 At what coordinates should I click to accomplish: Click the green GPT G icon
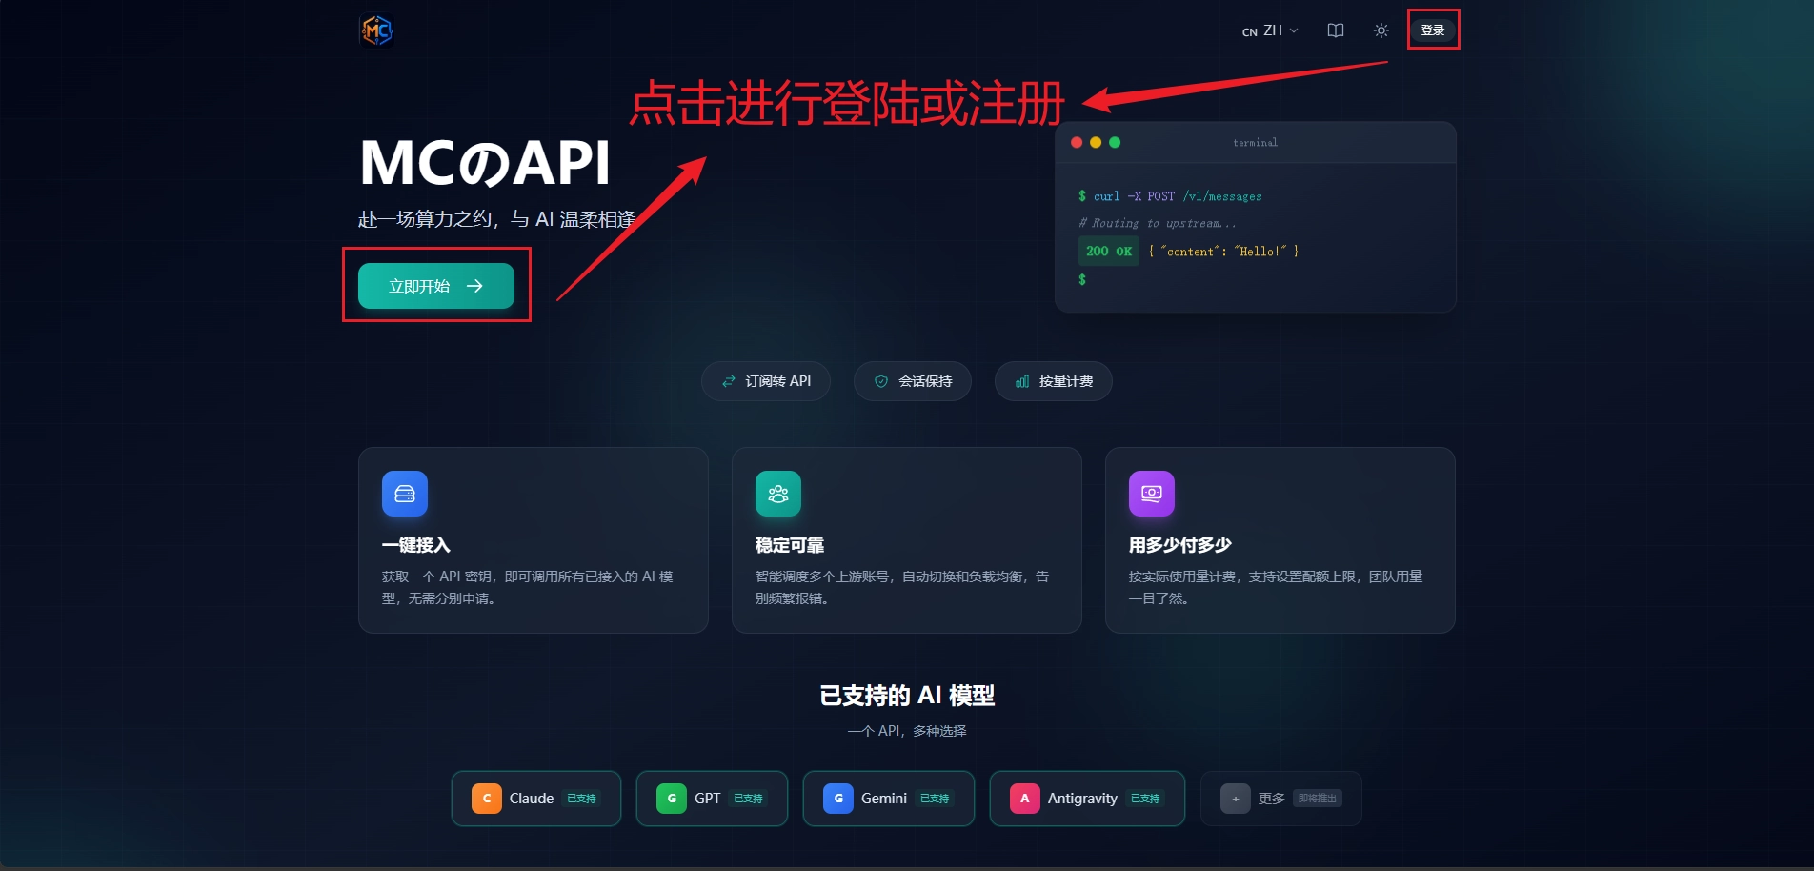(672, 799)
